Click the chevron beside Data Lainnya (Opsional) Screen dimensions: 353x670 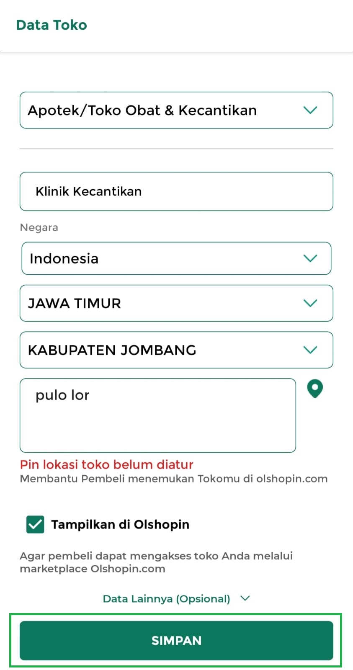point(245,598)
